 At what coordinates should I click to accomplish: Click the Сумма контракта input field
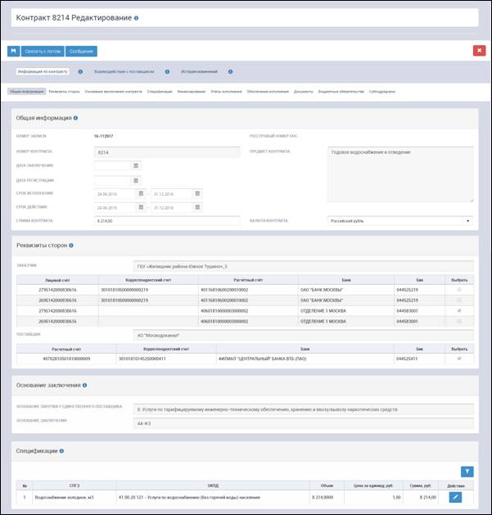click(167, 221)
